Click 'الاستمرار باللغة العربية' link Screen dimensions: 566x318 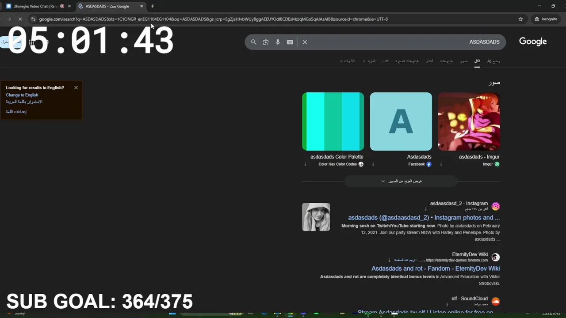point(24,102)
